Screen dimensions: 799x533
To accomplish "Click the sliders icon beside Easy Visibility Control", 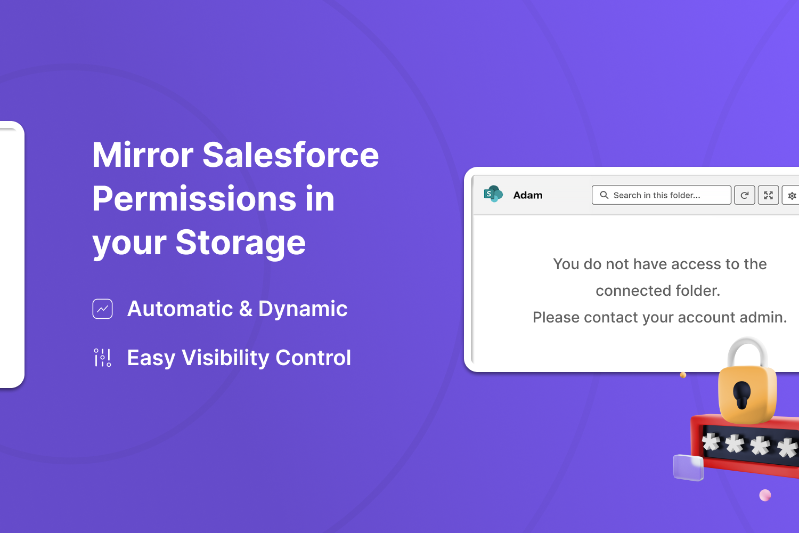I will [x=102, y=358].
